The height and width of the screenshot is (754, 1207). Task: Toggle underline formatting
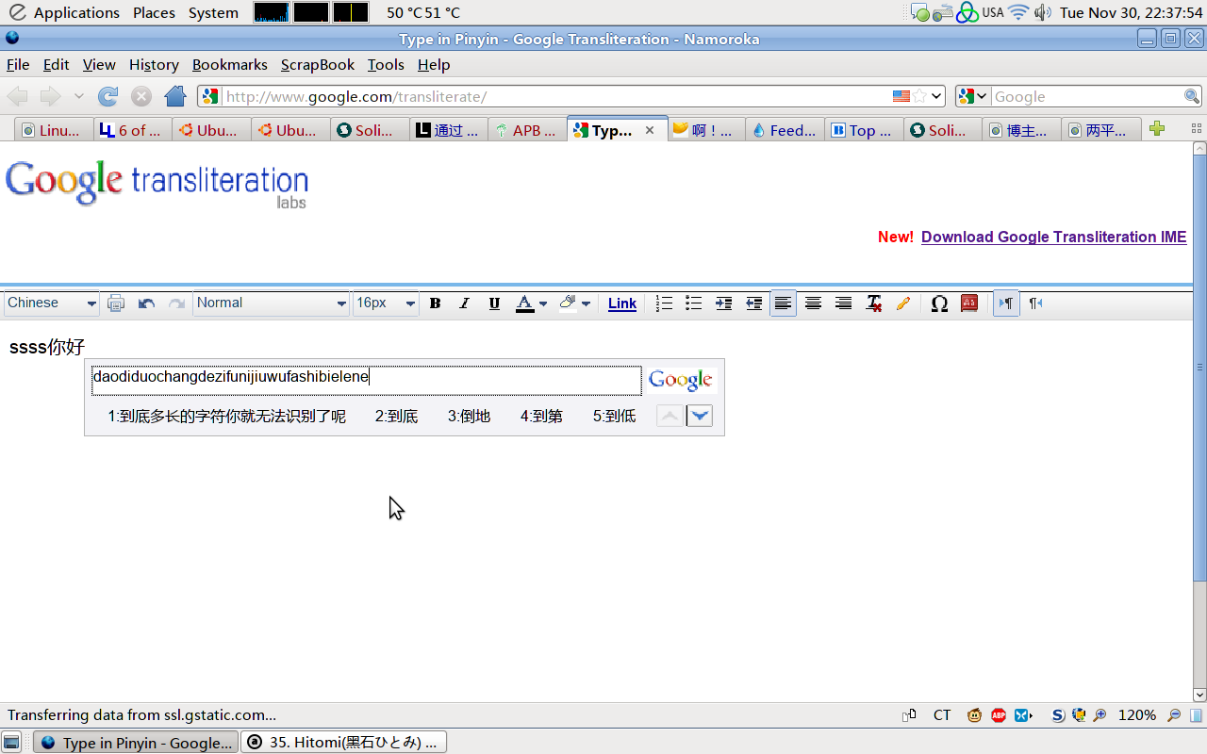[494, 303]
